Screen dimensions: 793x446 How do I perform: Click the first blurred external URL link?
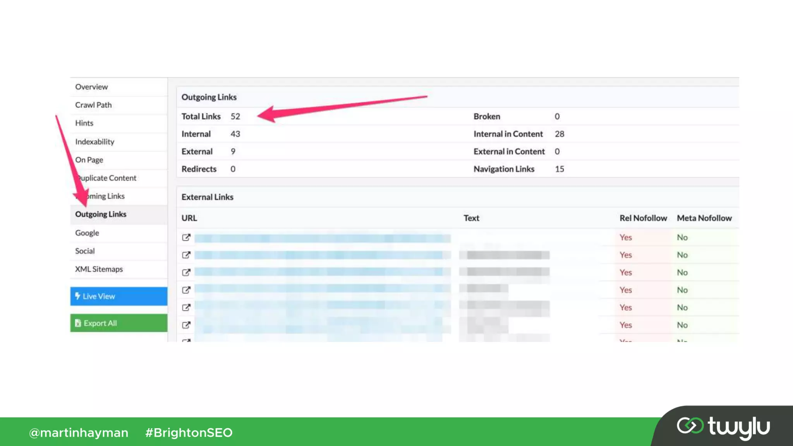pyautogui.click(x=322, y=238)
